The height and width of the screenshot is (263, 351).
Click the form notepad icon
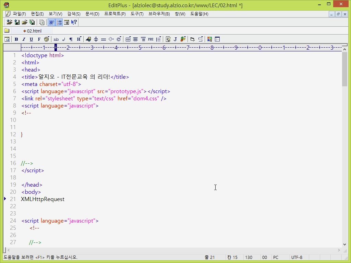tap(168, 39)
